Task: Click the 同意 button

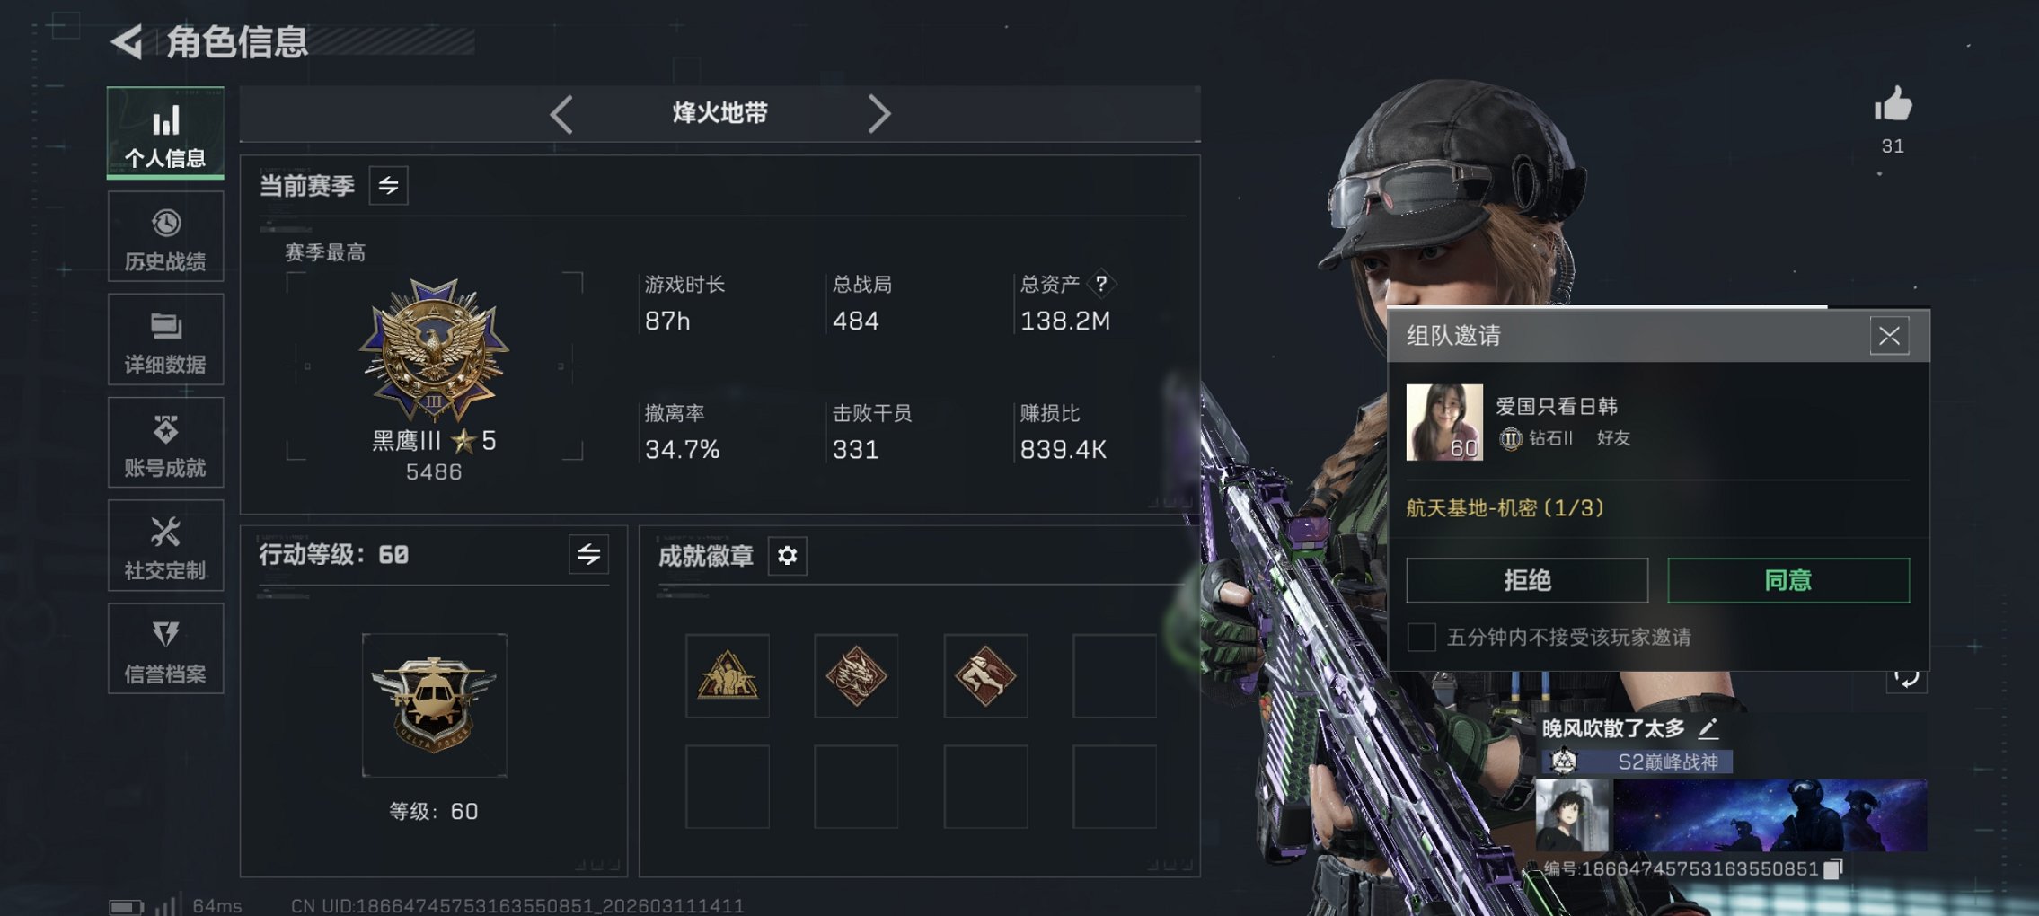Action: coord(1788,580)
